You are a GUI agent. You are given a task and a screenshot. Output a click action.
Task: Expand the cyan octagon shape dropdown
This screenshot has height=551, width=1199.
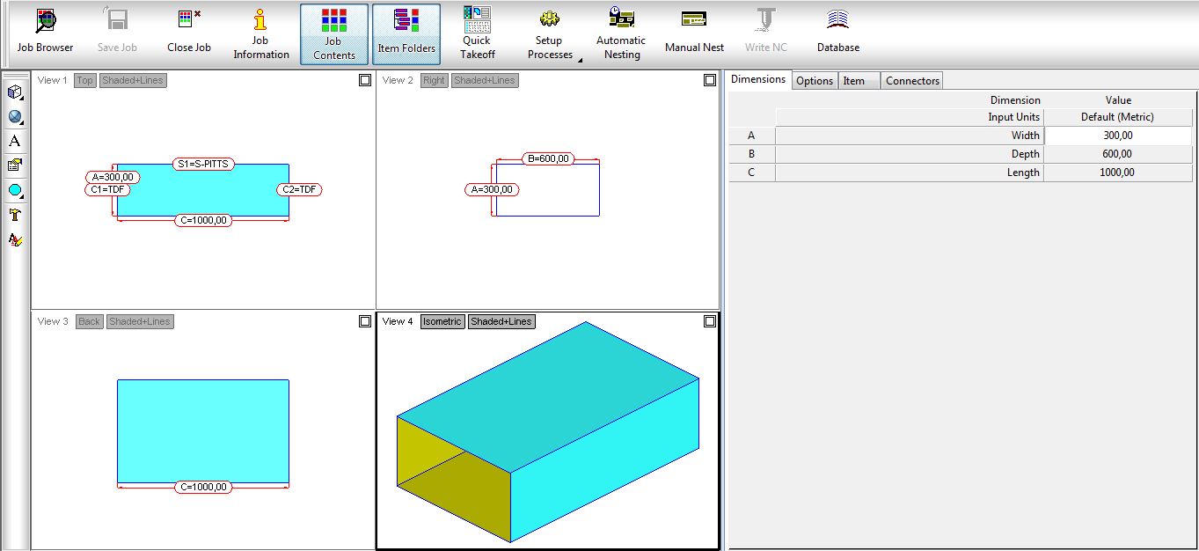pos(15,190)
